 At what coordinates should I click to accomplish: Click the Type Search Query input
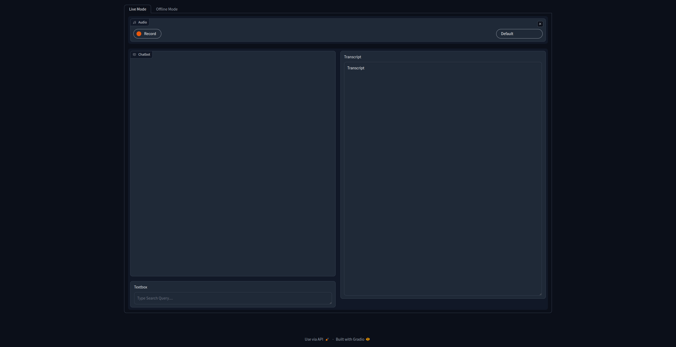coord(232,298)
